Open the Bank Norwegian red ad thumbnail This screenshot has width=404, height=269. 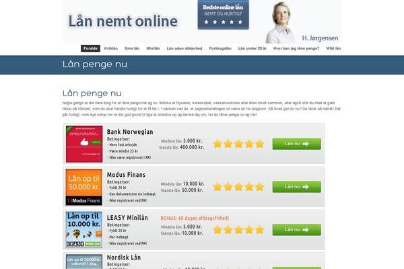(x=84, y=144)
